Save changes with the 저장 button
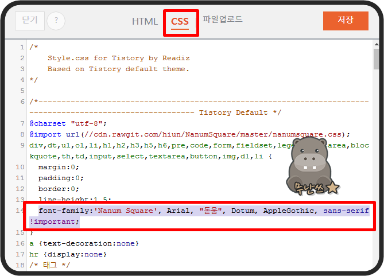 (346, 21)
